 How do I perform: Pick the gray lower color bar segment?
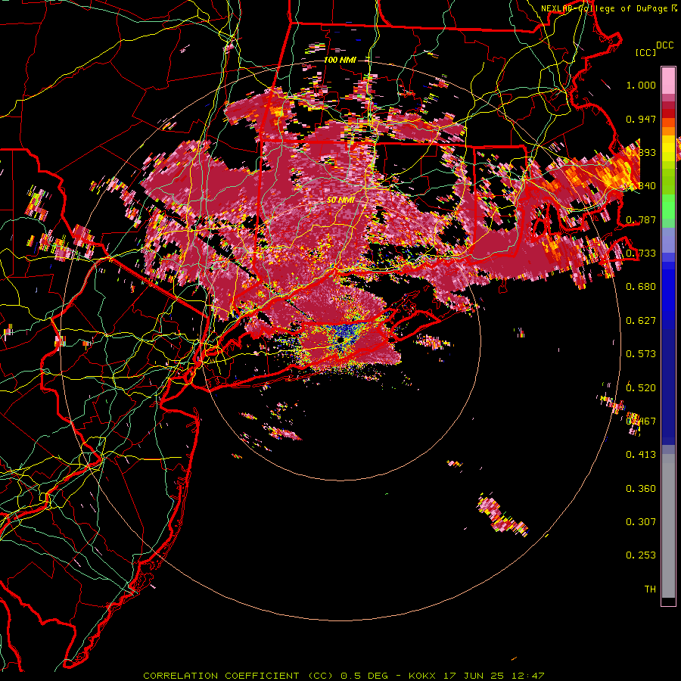point(668,526)
